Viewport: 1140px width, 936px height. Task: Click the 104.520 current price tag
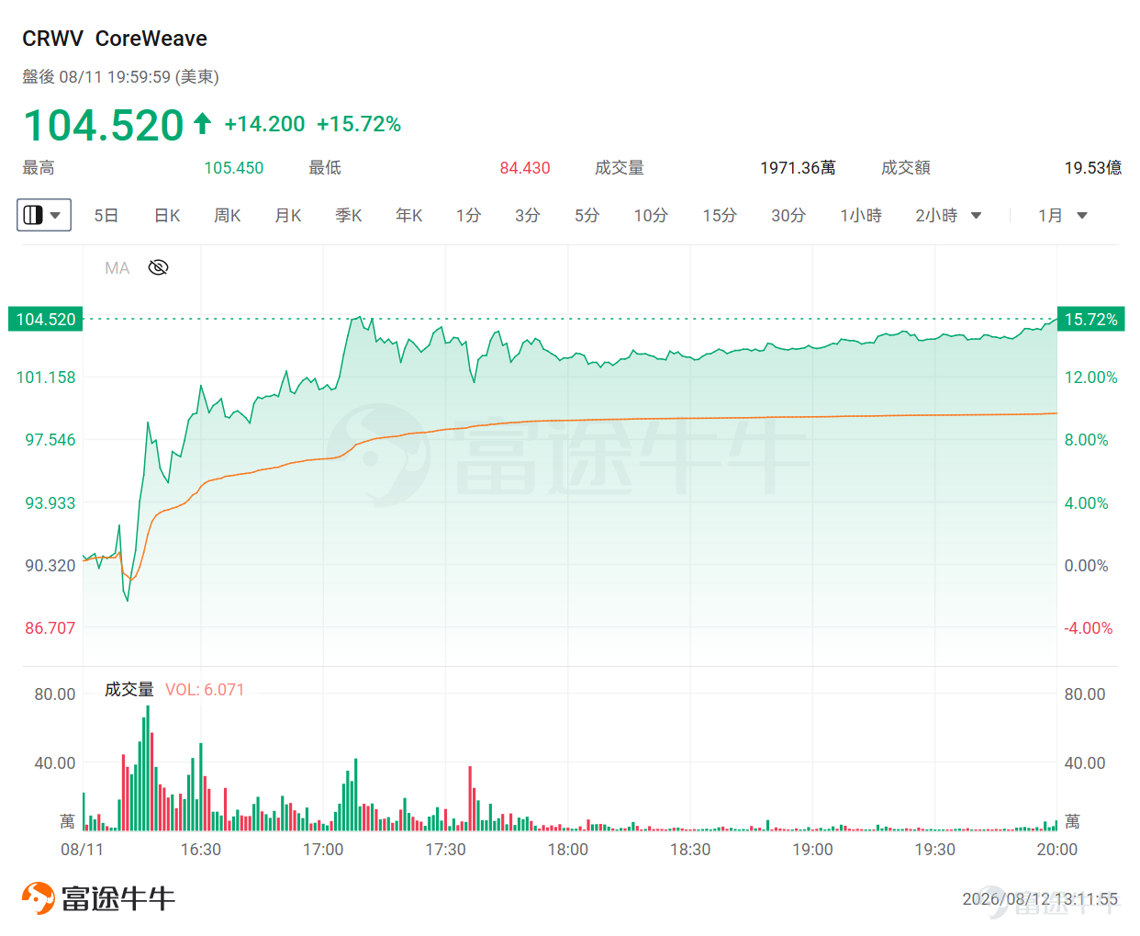pyautogui.click(x=46, y=319)
